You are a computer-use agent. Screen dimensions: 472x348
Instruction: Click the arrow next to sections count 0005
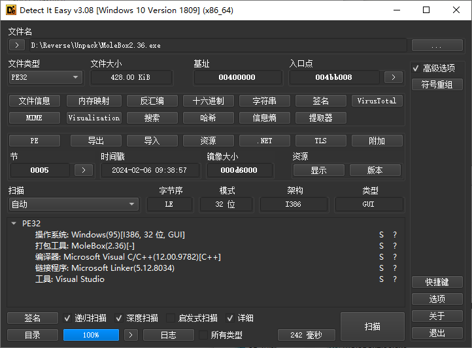click(84, 170)
